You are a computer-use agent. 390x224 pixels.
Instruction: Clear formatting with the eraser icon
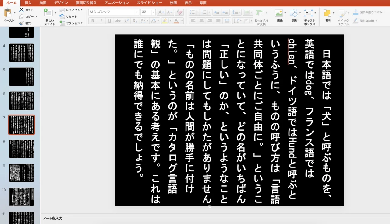point(179,12)
